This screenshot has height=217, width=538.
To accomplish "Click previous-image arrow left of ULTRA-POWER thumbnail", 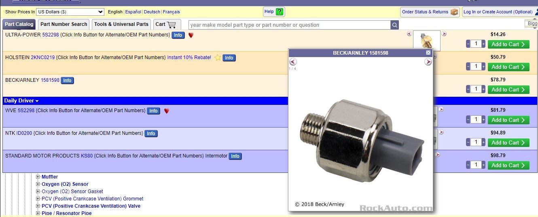I will [409, 34].
